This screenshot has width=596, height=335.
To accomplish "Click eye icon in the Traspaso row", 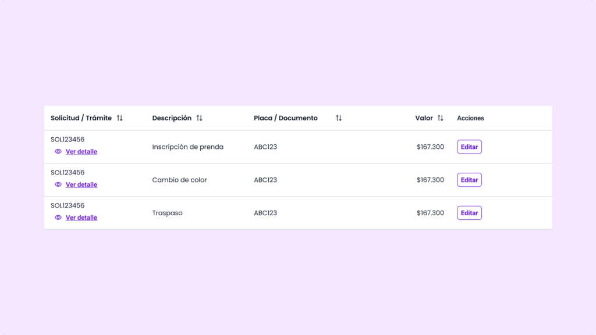I will pos(58,218).
